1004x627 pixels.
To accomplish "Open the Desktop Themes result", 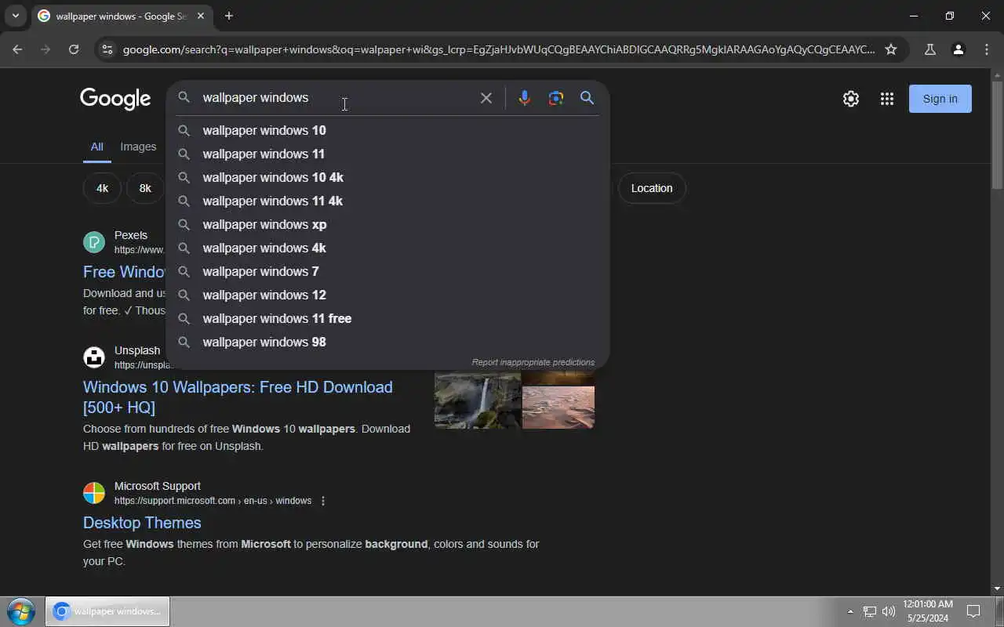I will click(142, 523).
